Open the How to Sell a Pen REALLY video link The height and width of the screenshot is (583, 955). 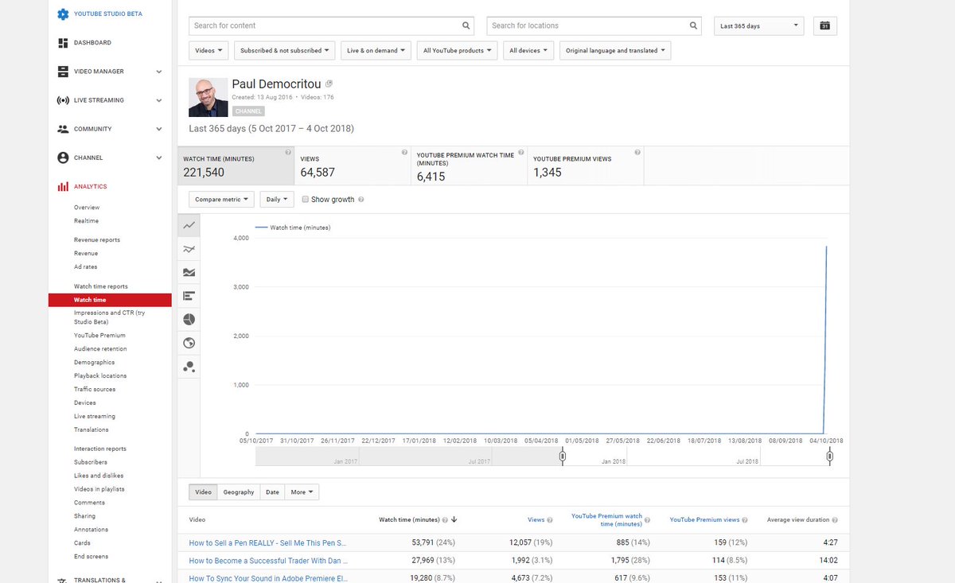point(267,542)
